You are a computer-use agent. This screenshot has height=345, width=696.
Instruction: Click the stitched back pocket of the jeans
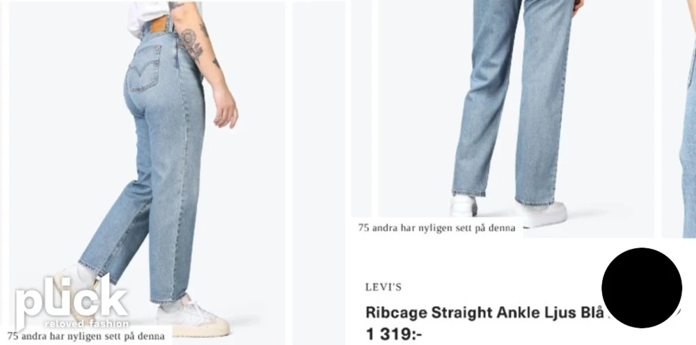click(x=143, y=68)
